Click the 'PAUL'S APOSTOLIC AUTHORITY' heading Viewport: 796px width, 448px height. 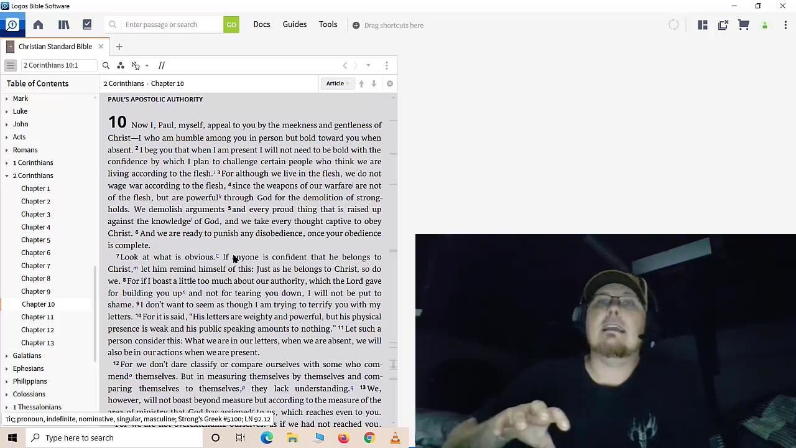tap(155, 100)
